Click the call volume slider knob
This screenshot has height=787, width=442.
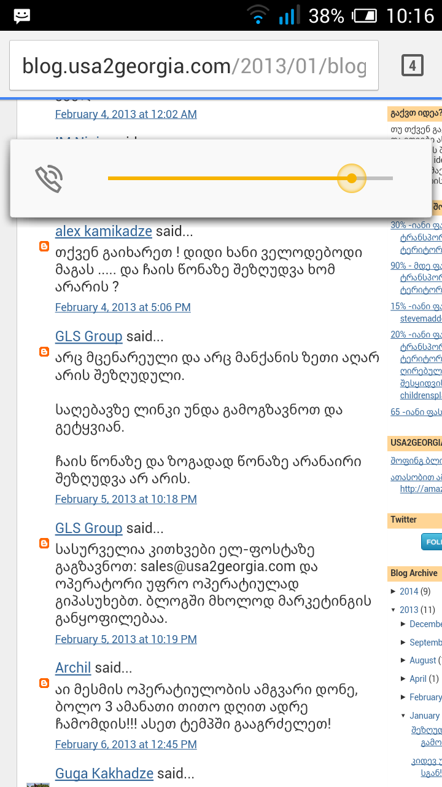coord(352,178)
